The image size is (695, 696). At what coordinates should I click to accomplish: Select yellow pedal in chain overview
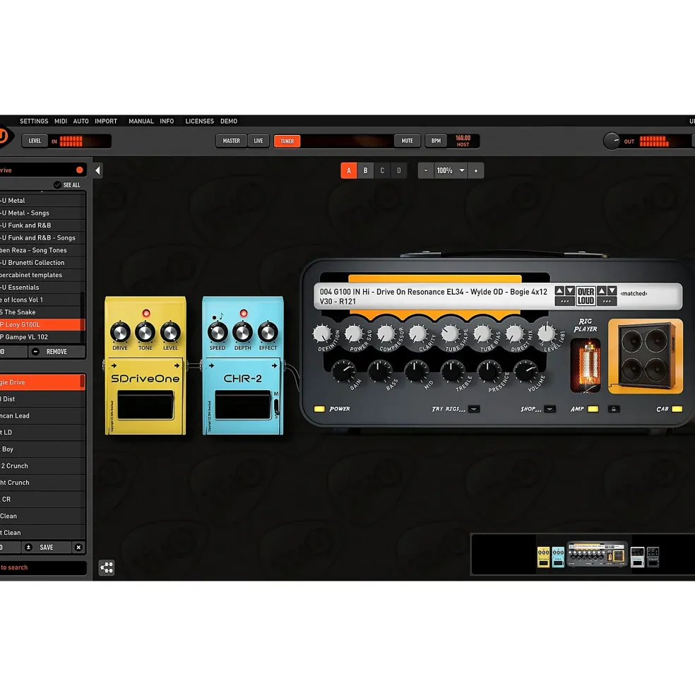[543, 557]
